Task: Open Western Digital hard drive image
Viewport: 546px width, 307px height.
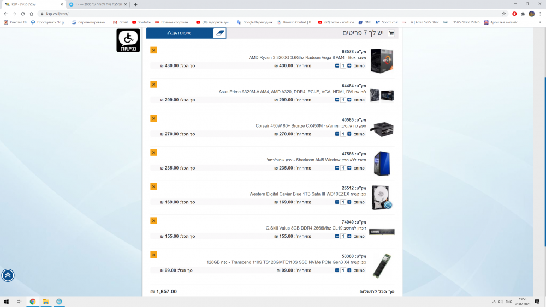Action: pyautogui.click(x=382, y=197)
